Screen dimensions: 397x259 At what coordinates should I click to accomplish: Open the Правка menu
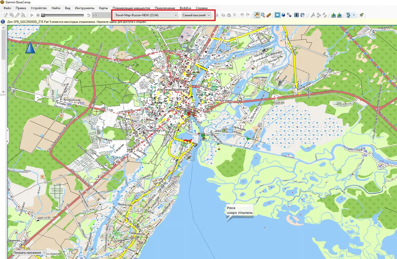21,8
